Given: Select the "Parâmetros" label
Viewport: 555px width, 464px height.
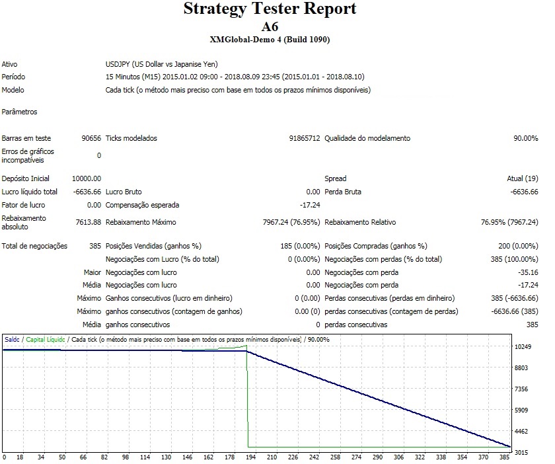Looking at the screenshot, I should (x=19, y=112).
